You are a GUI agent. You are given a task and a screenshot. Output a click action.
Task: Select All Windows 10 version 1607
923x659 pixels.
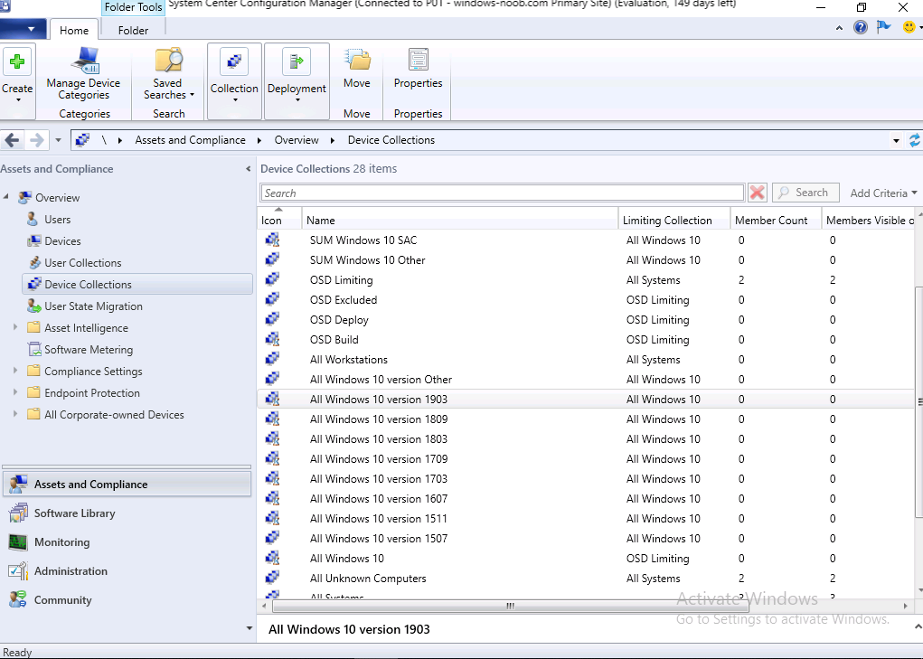pyautogui.click(x=587, y=498)
